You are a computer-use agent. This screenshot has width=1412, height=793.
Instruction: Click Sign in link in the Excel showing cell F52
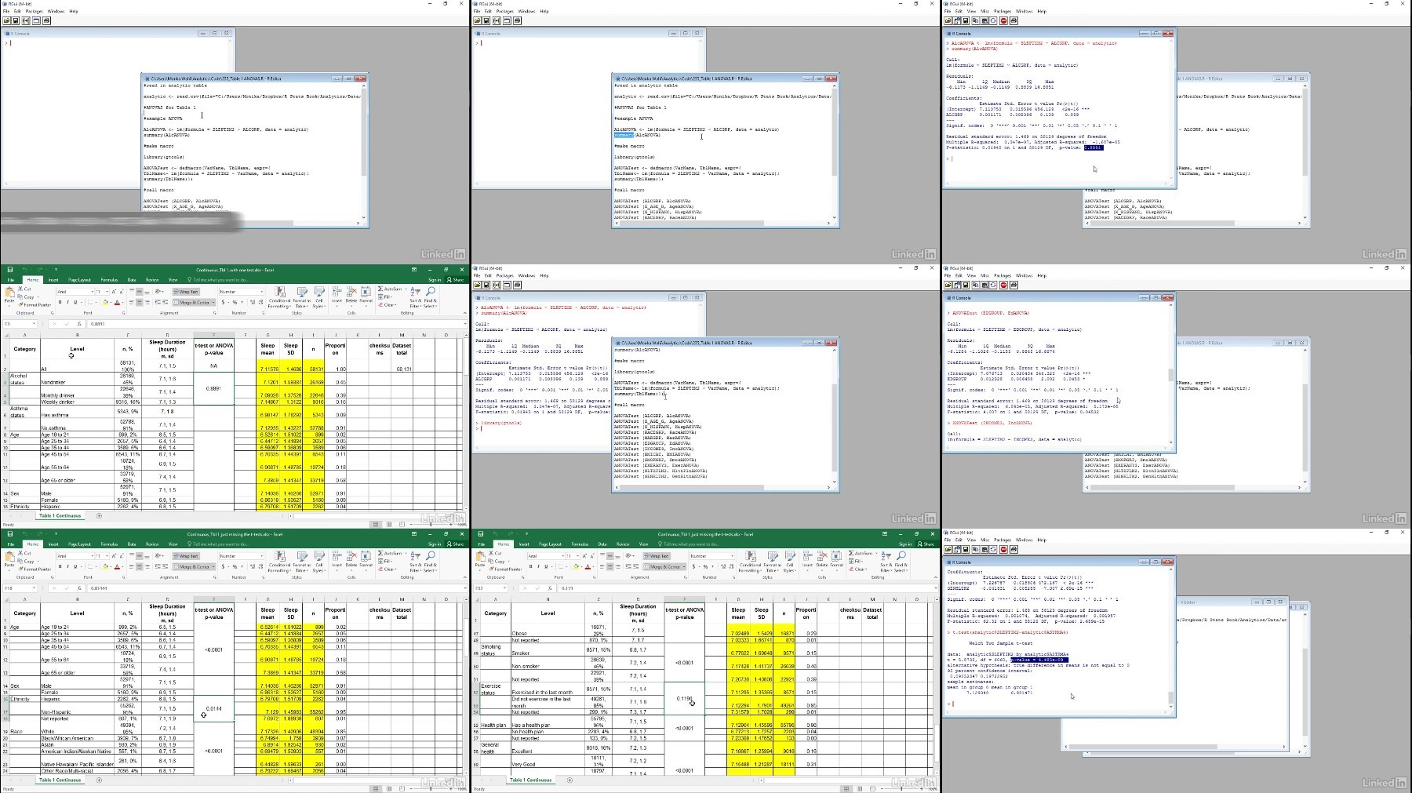tap(905, 544)
